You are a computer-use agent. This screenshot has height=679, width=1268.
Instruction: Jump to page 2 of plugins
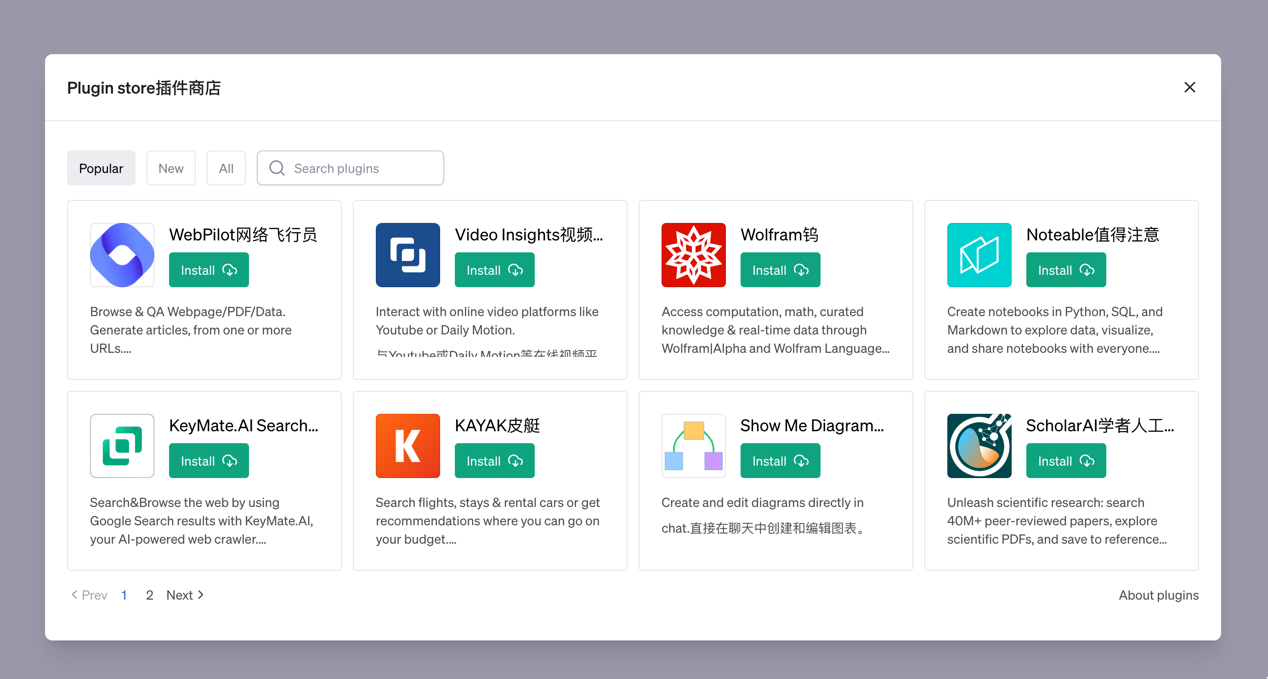[x=150, y=595]
